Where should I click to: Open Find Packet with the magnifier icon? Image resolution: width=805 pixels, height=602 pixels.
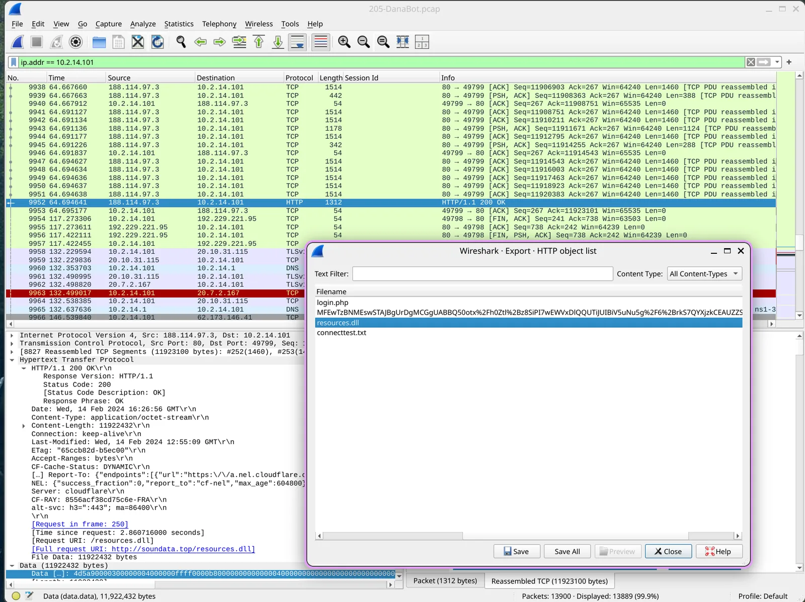[181, 42]
